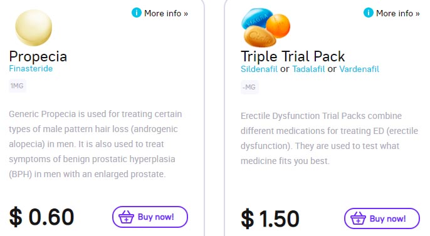Select the -MG dosage tag
The height and width of the screenshot is (236, 430).
(x=249, y=88)
